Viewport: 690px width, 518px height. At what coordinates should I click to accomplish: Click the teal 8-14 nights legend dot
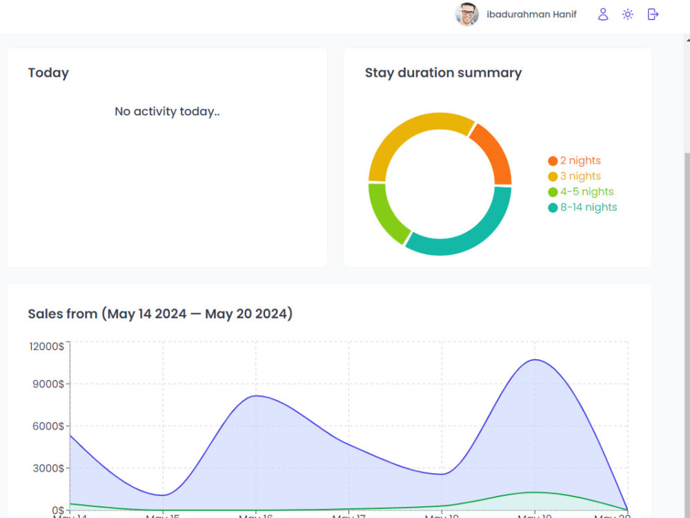[553, 208]
